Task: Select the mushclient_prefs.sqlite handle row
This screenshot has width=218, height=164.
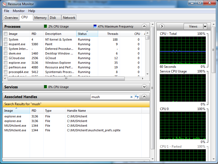Action: (76, 130)
